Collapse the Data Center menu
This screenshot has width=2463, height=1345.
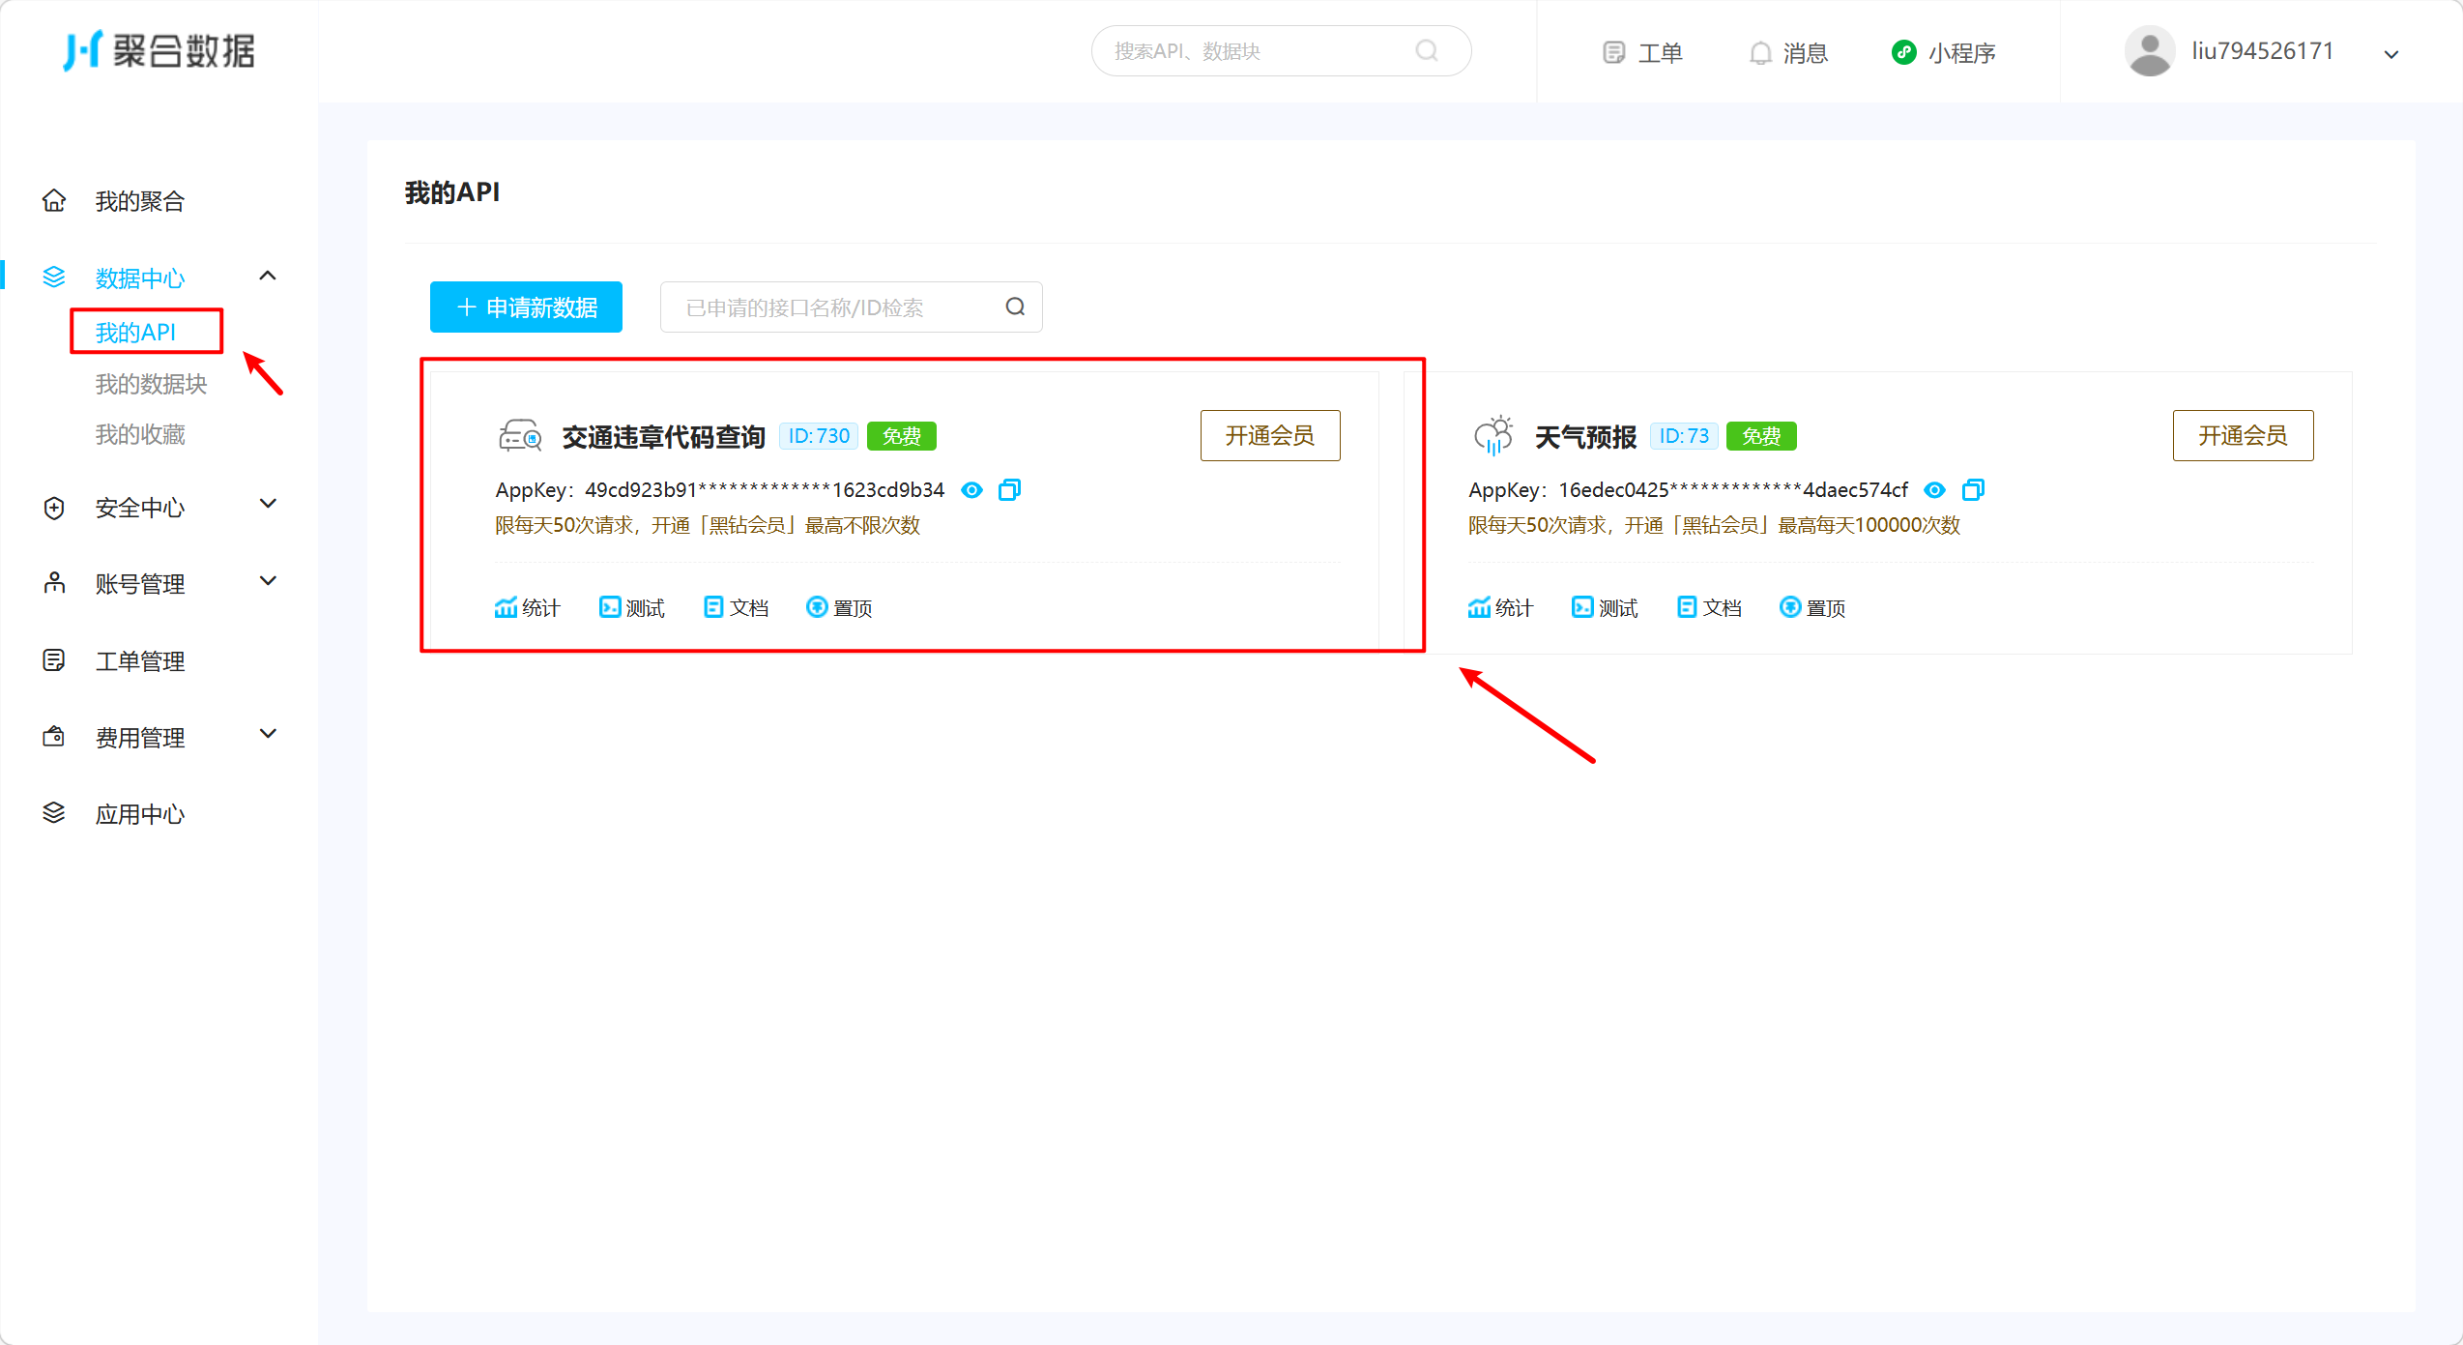pyautogui.click(x=268, y=277)
